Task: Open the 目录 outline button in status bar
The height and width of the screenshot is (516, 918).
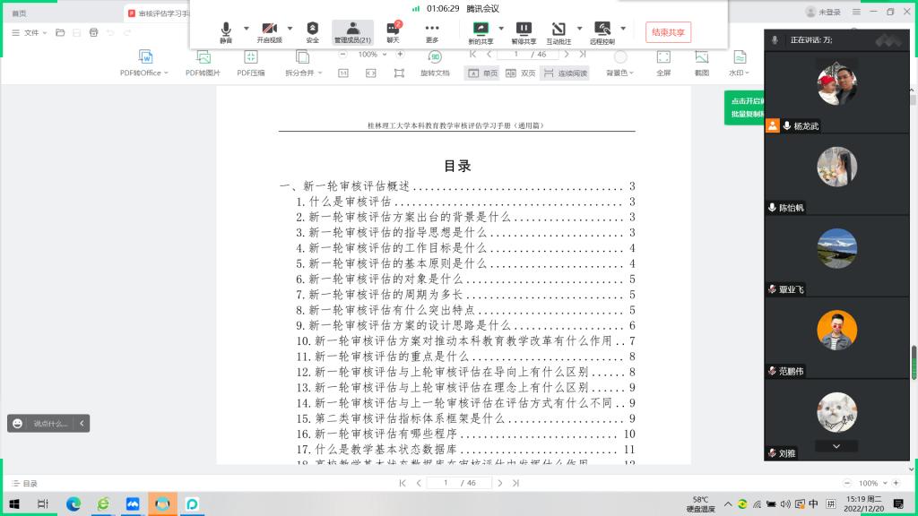Action: pyautogui.click(x=24, y=483)
